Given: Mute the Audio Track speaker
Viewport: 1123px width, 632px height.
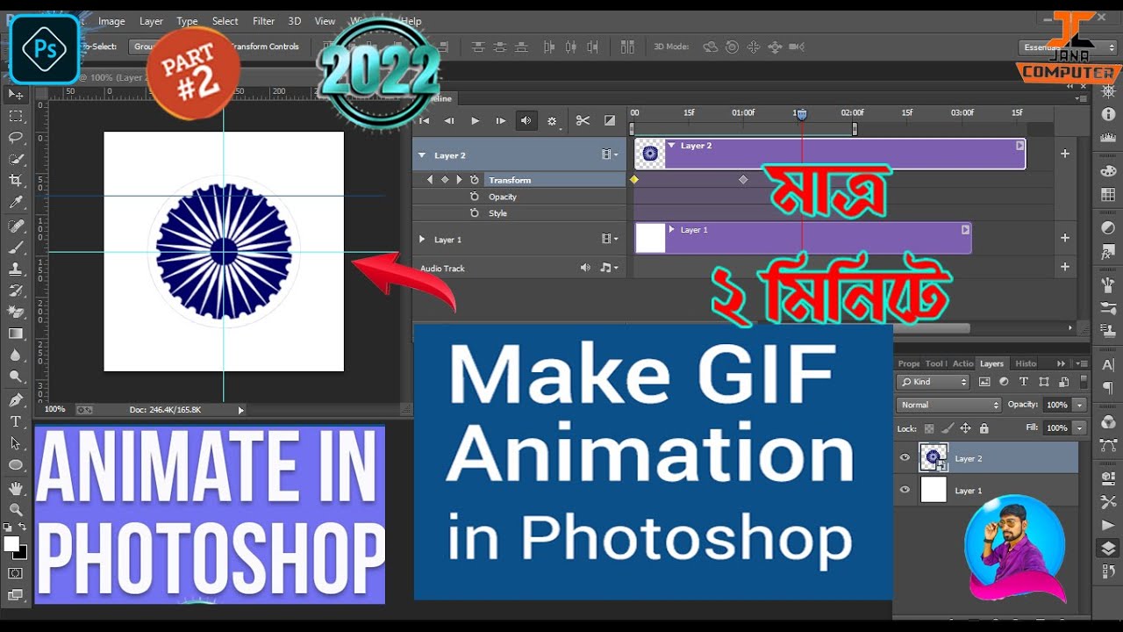Looking at the screenshot, I should pos(585,269).
